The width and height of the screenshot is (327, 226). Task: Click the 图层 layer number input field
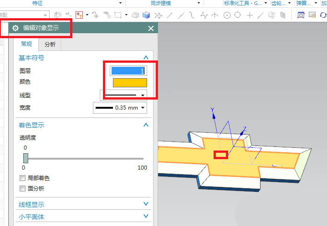coord(128,71)
